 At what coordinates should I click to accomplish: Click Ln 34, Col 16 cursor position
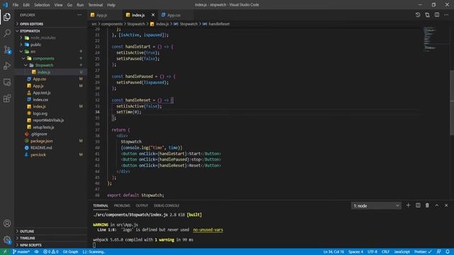333,252
